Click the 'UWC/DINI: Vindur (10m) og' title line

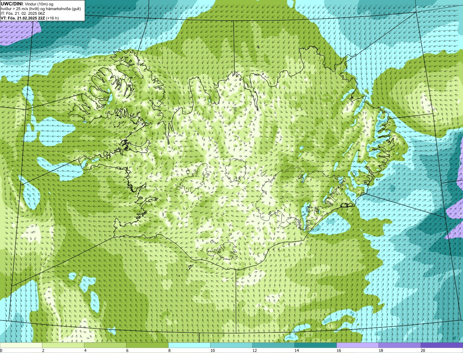(x=27, y=4)
